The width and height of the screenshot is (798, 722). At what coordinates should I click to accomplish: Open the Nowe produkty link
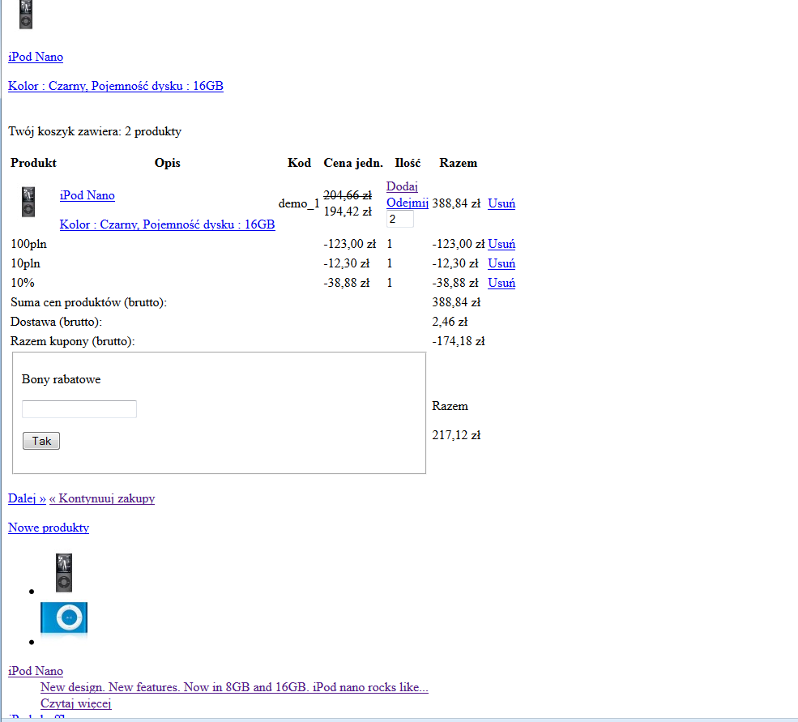pos(49,528)
